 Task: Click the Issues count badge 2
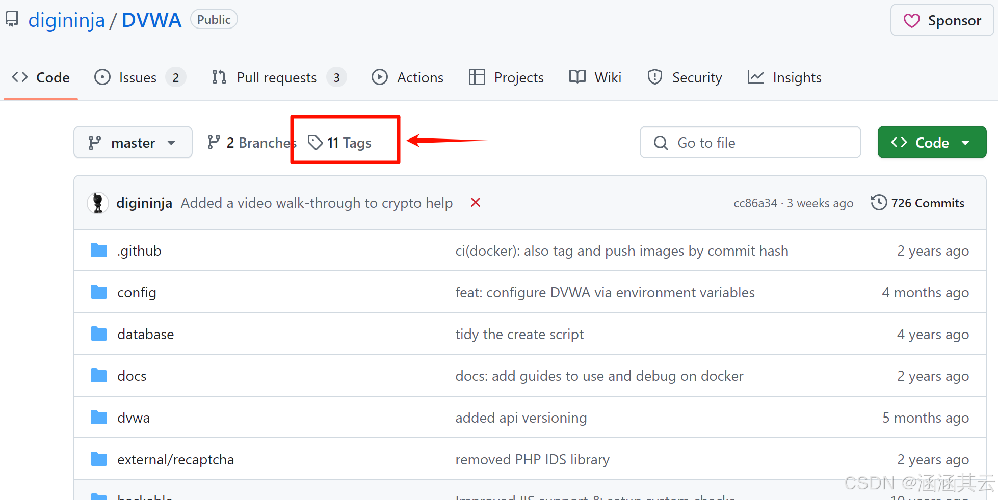click(176, 77)
